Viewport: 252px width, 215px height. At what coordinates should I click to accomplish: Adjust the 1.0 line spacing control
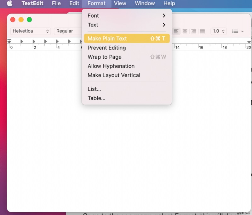pyautogui.click(x=219, y=31)
